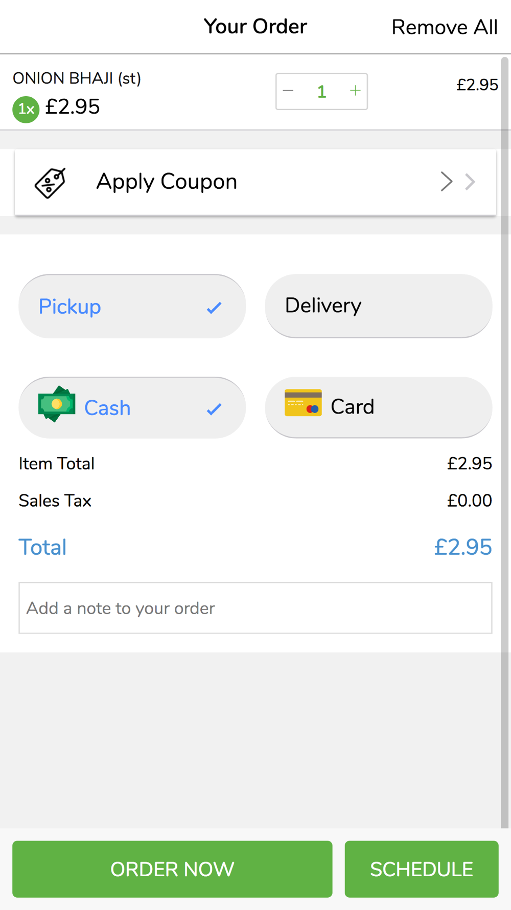Click the coupon tag icon
This screenshot has height=910, width=511.
[50, 182]
